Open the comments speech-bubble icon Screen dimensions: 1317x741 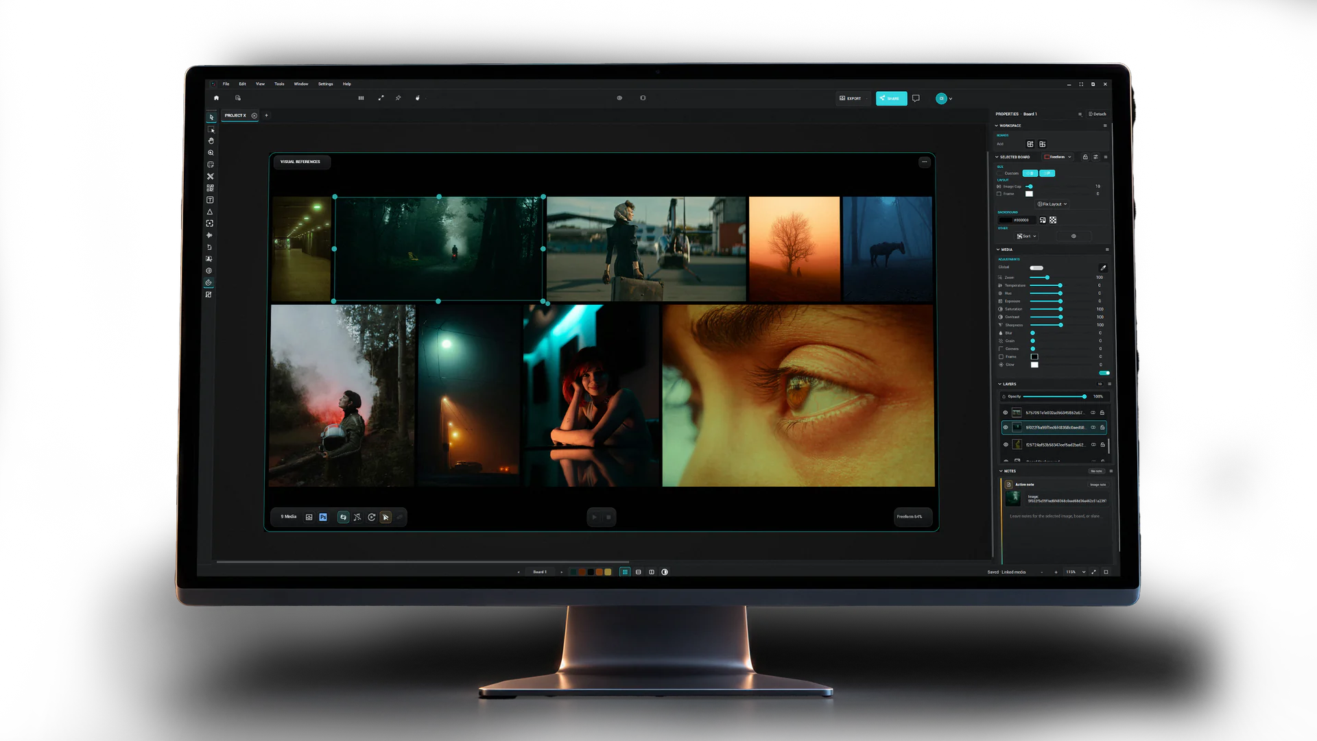tap(916, 98)
